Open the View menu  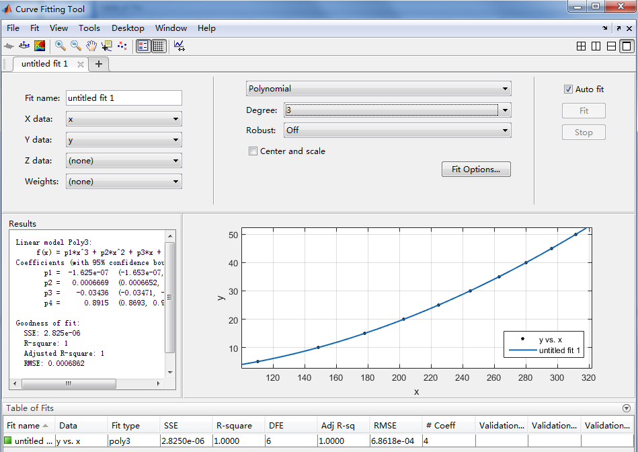(x=58, y=28)
